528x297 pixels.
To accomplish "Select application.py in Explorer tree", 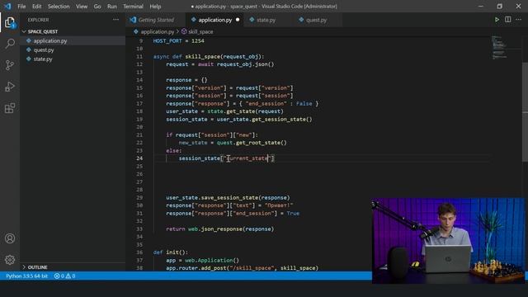I will pyautogui.click(x=73, y=40).
